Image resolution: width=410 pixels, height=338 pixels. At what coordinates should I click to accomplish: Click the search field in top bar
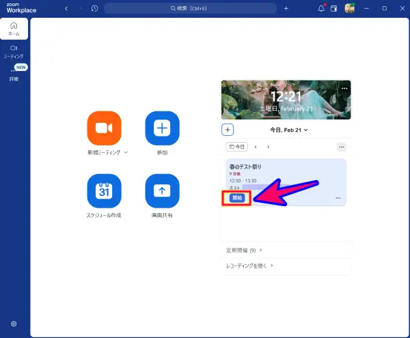point(191,9)
